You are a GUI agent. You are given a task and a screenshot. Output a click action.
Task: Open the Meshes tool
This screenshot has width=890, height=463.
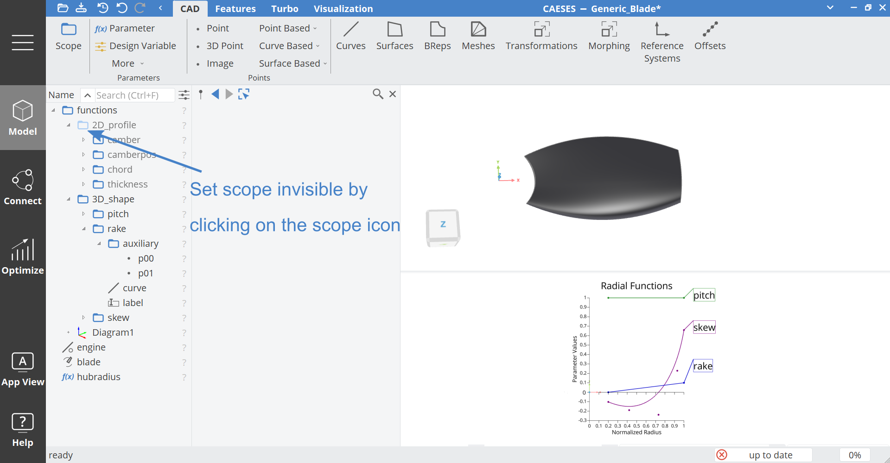coord(478,36)
